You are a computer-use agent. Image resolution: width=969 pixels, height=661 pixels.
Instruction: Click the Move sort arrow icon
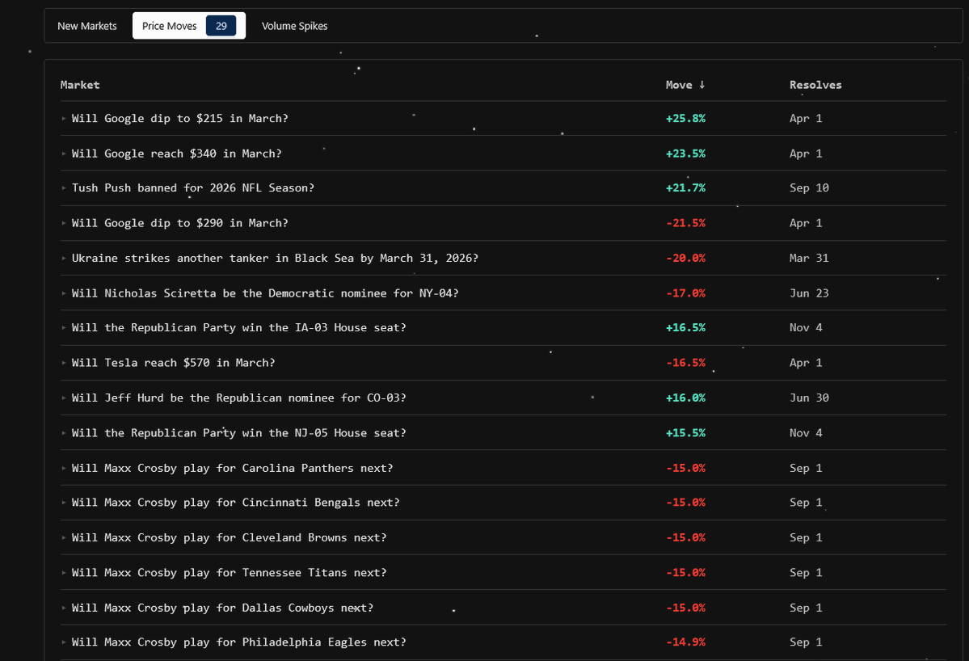point(702,85)
